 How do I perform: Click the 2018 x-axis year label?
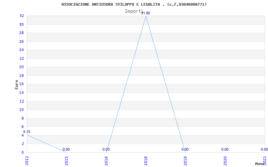pos(146,161)
